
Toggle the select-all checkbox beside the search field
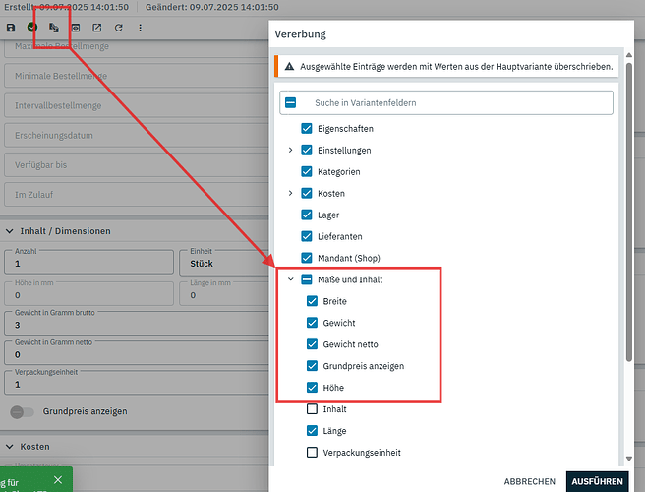(x=292, y=102)
